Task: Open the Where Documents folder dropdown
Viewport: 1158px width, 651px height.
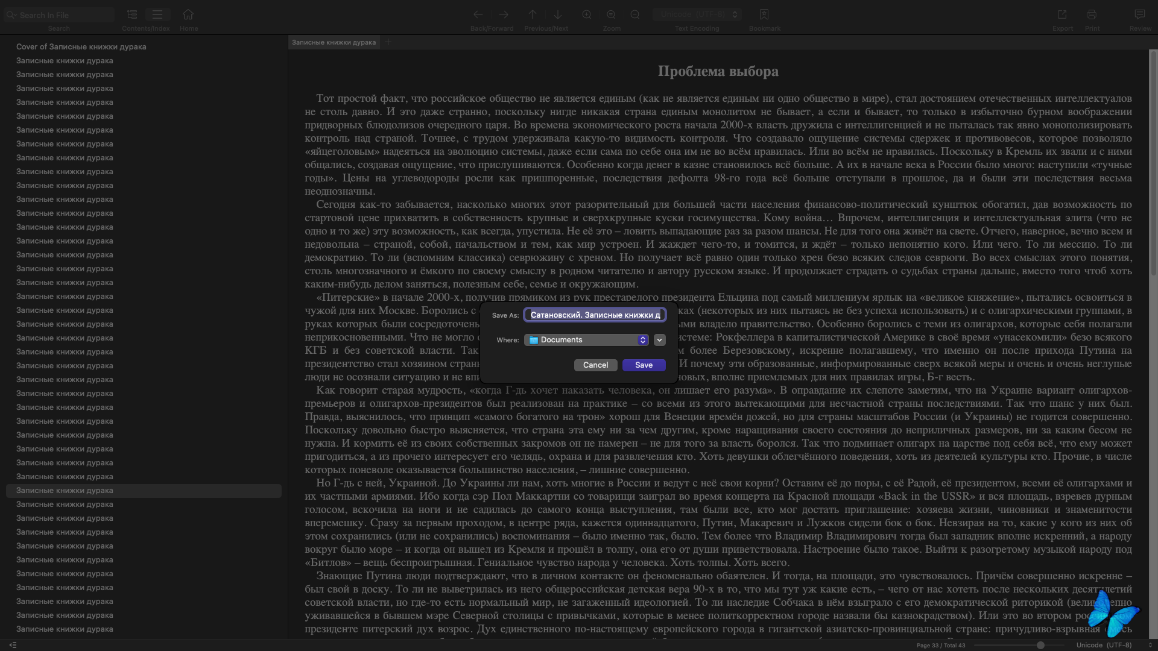Action: tap(586, 340)
